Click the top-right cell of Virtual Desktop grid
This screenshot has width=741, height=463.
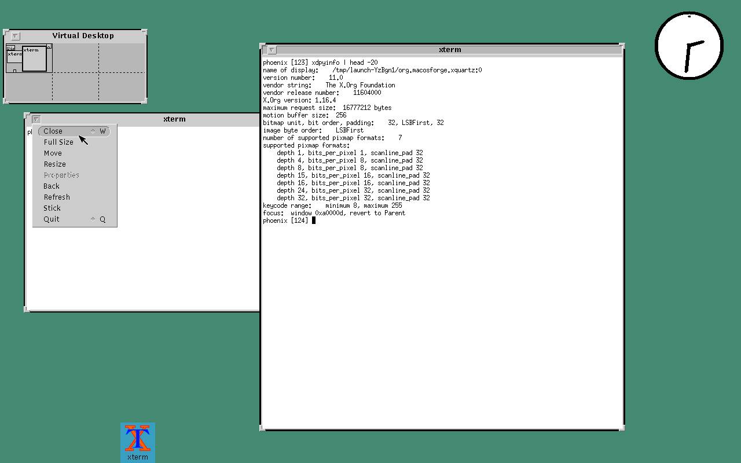click(x=122, y=58)
